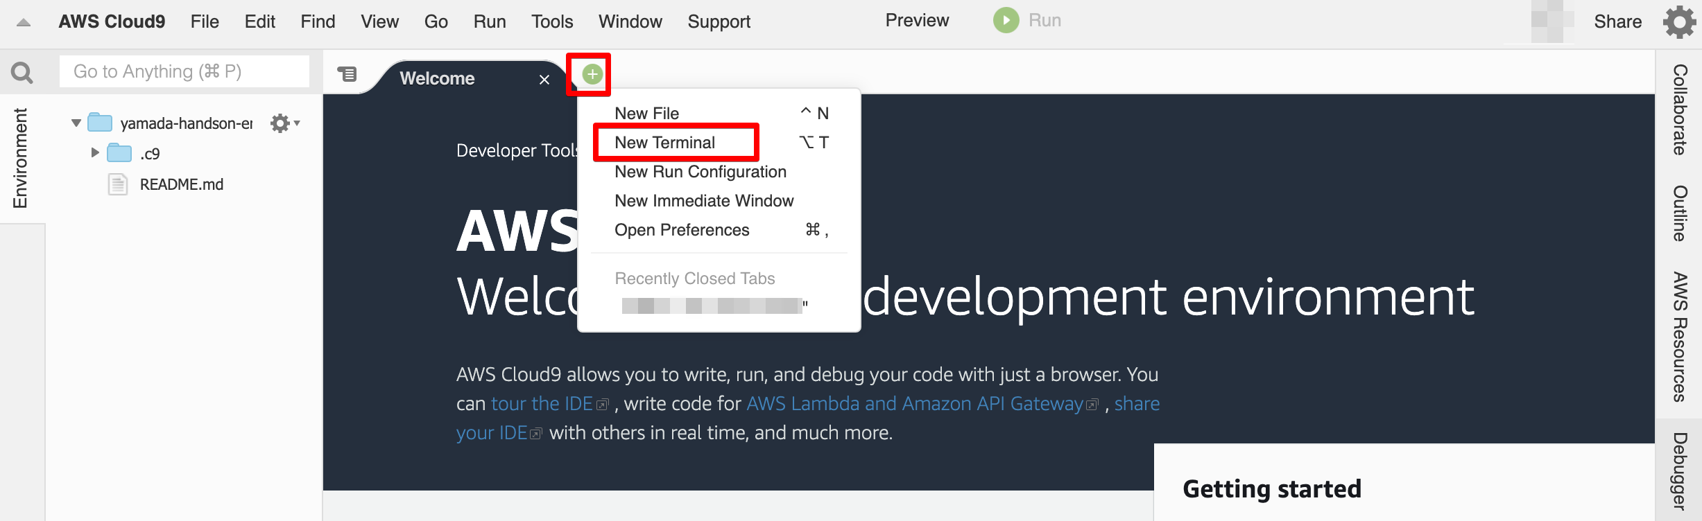Select New File menu item

pos(719,113)
